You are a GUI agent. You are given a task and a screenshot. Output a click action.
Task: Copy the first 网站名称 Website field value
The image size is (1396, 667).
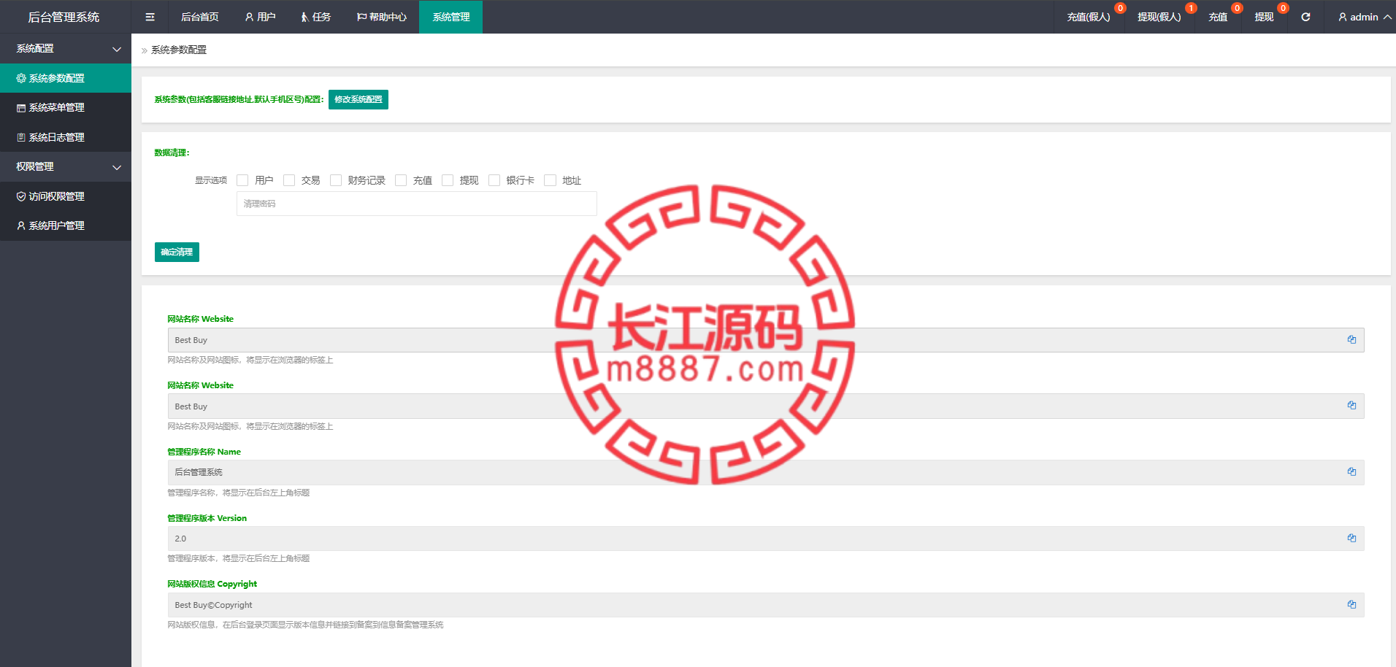pyautogui.click(x=1351, y=340)
